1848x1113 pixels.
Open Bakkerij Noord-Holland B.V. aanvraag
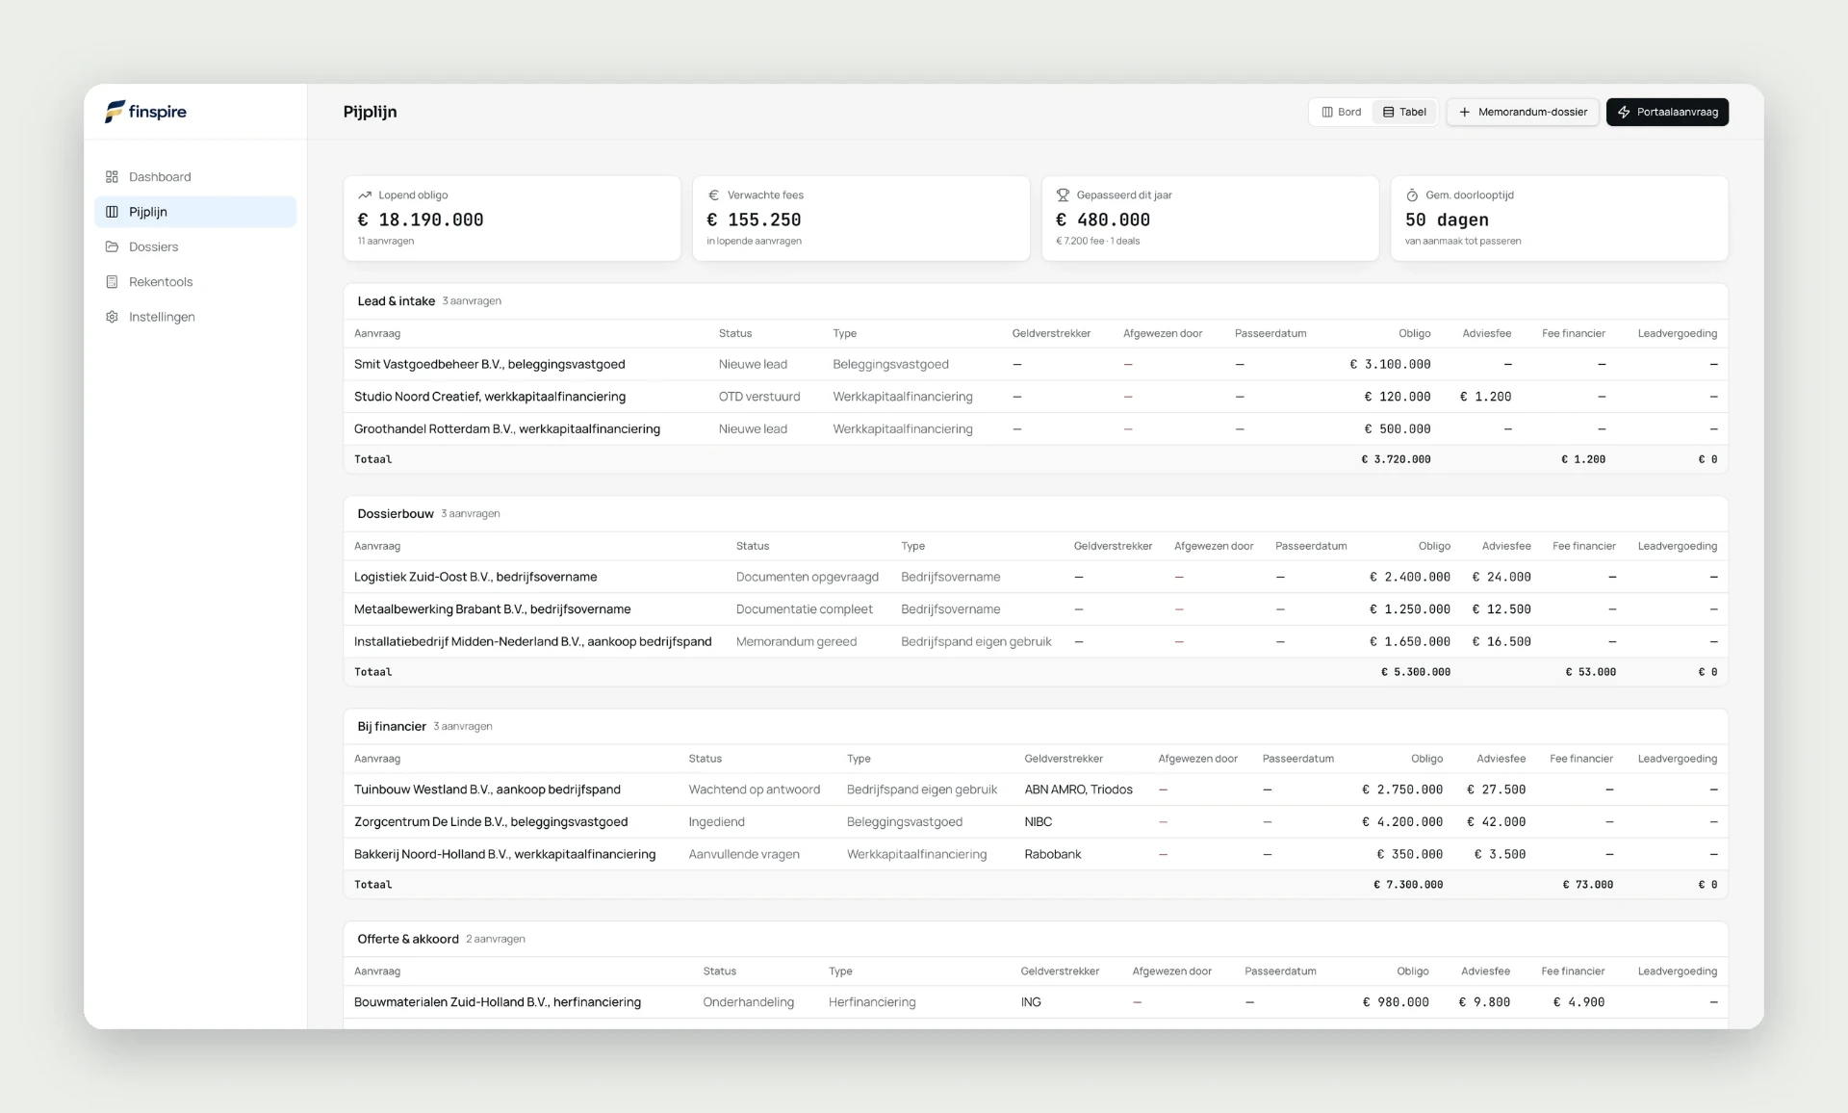(x=1036, y=854)
